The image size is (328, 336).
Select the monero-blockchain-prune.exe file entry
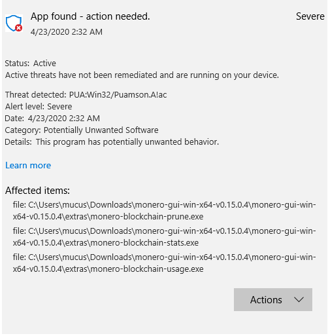click(164, 211)
